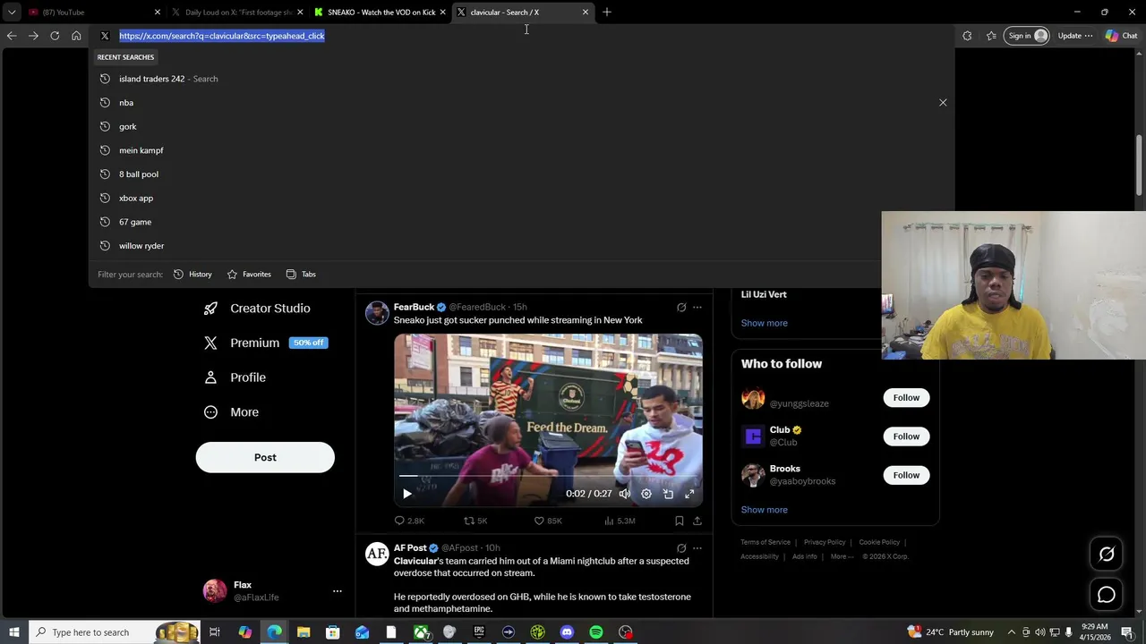The height and width of the screenshot is (644, 1146).
Task: Enable picture-in-picture for the video
Action: click(x=668, y=494)
